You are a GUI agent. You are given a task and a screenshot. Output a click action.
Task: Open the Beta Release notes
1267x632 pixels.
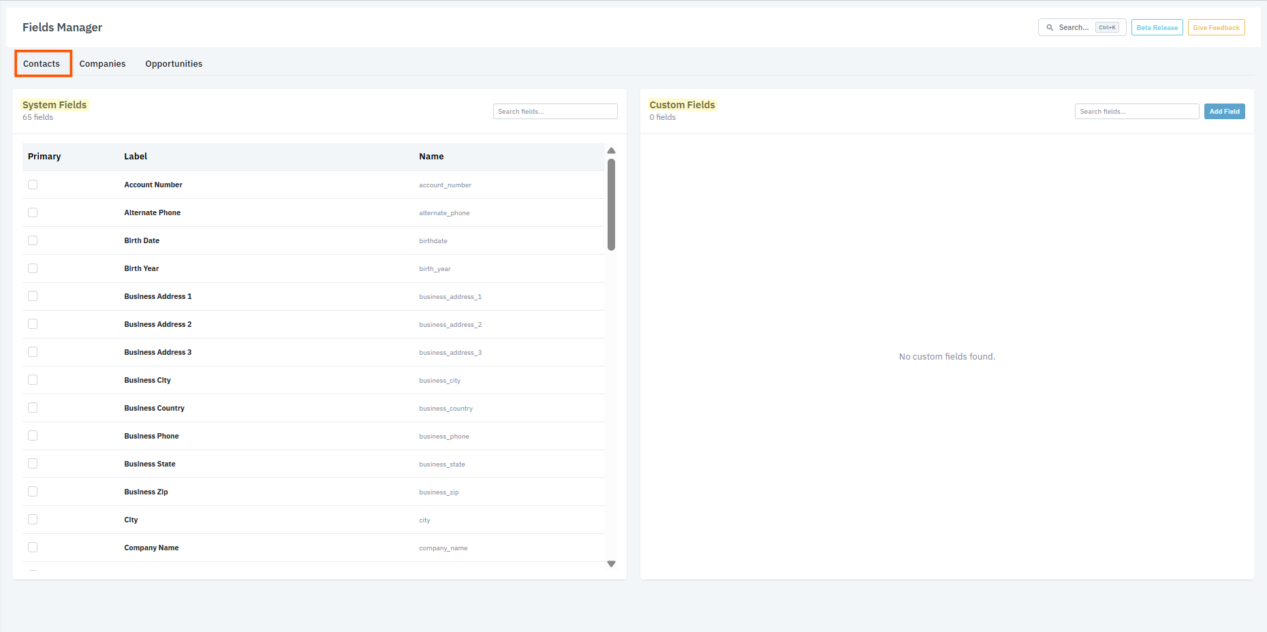click(x=1157, y=27)
